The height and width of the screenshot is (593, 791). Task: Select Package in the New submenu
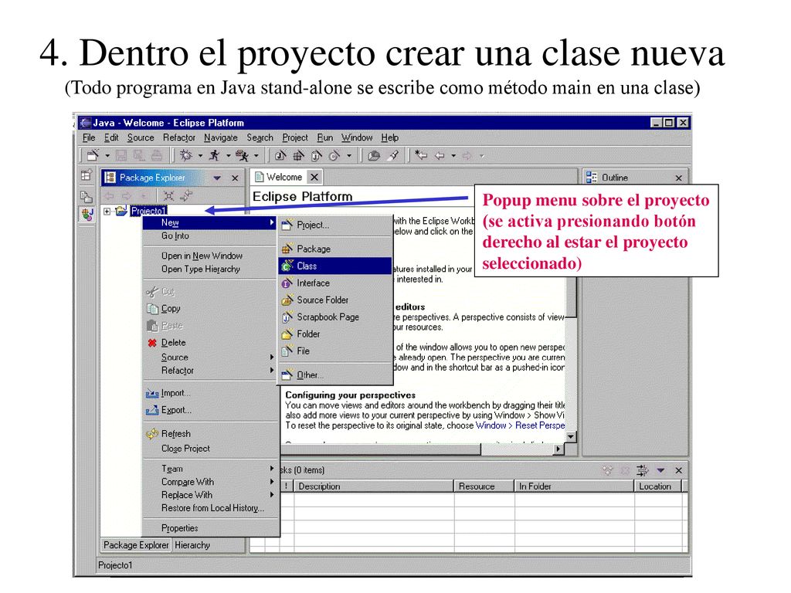pos(335,249)
